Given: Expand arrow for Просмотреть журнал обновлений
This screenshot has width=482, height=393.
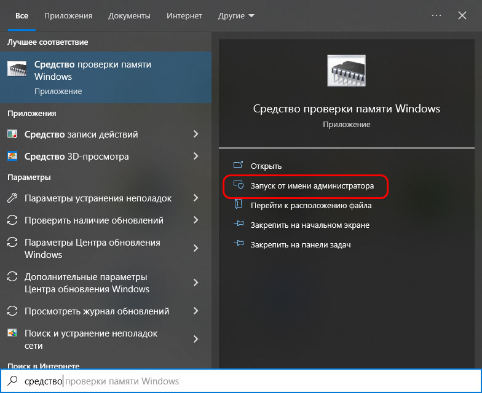Looking at the screenshot, I should tap(196, 311).
